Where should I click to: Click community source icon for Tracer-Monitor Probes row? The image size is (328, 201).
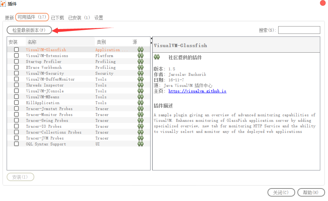click(x=141, y=114)
